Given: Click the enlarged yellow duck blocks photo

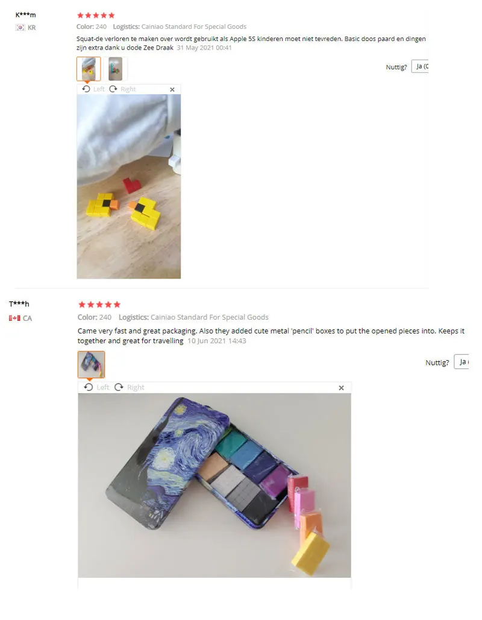Looking at the screenshot, I should [x=129, y=186].
